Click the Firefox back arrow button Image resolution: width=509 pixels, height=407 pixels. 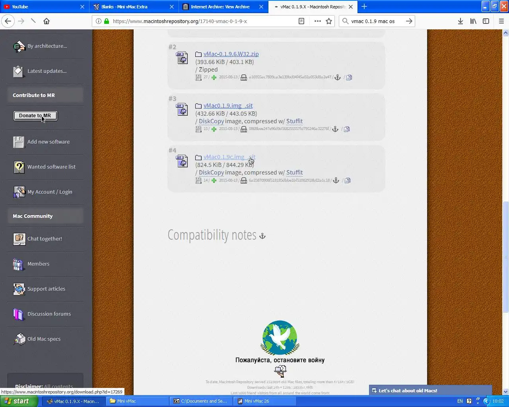click(8, 21)
